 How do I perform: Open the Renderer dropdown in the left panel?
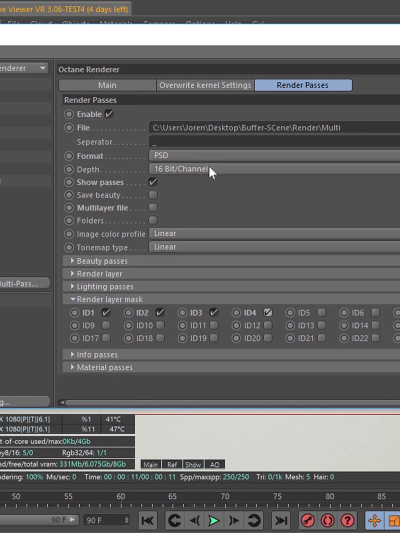click(24, 68)
